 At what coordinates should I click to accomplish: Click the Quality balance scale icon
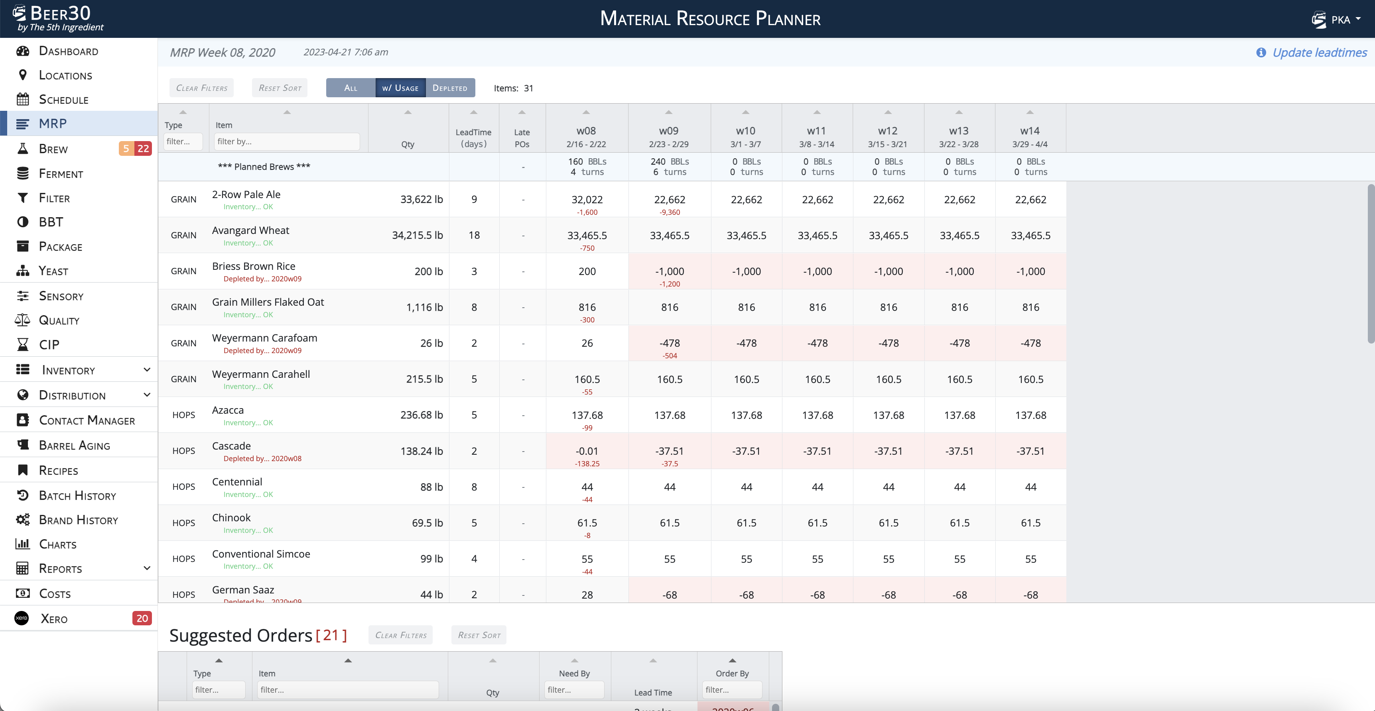(x=22, y=320)
